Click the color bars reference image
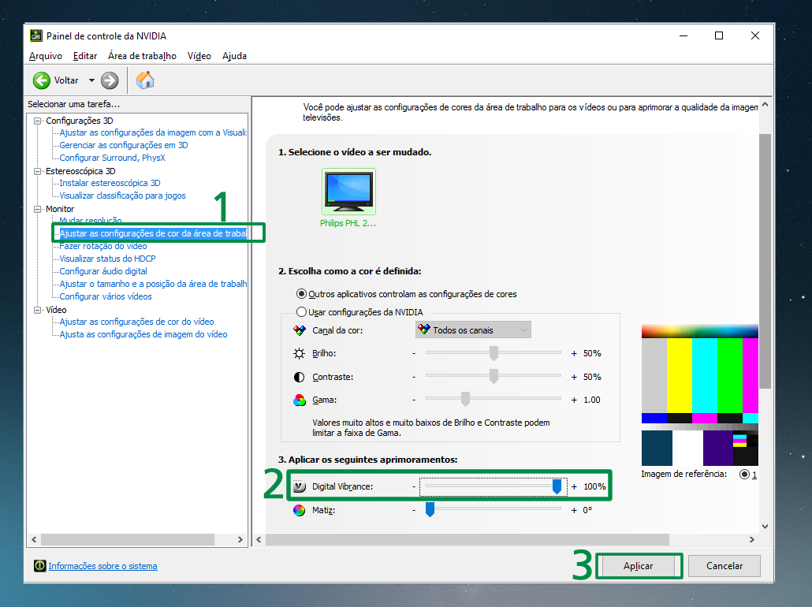 click(699, 395)
